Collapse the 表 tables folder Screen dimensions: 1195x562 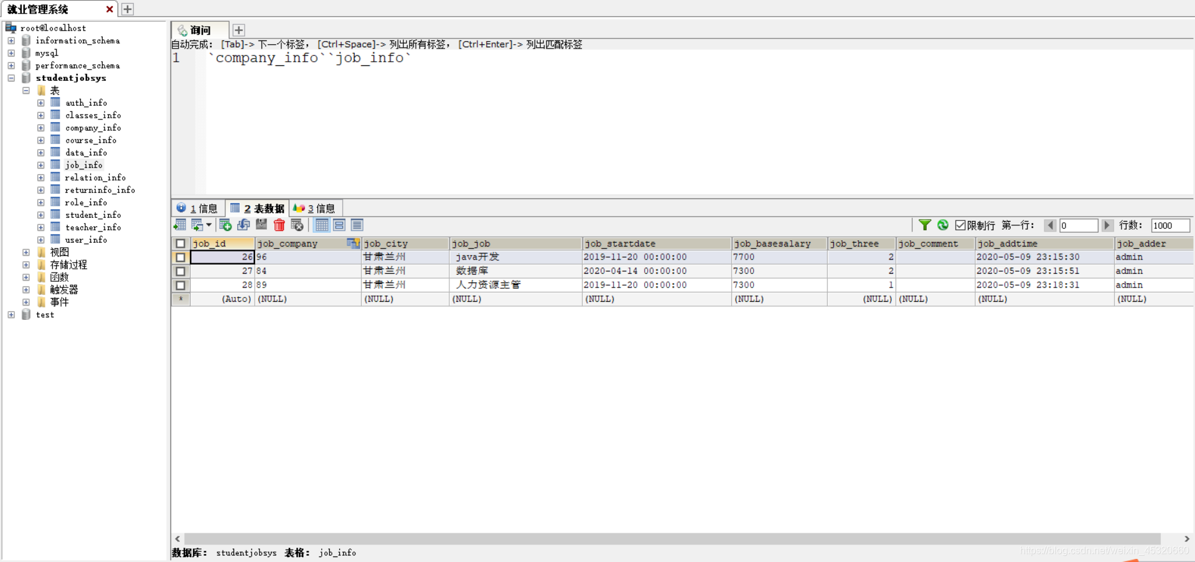coord(26,90)
